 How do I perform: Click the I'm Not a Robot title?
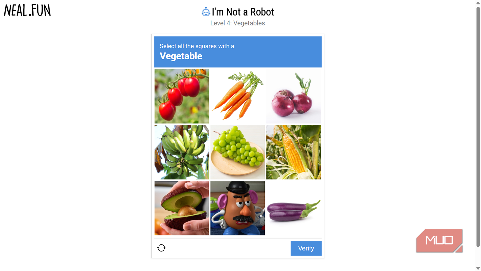(x=243, y=12)
